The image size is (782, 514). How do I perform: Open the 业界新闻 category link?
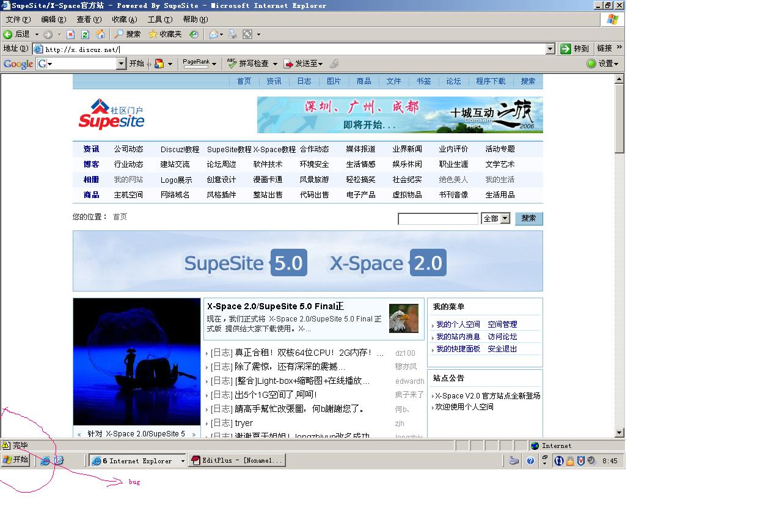(x=407, y=149)
